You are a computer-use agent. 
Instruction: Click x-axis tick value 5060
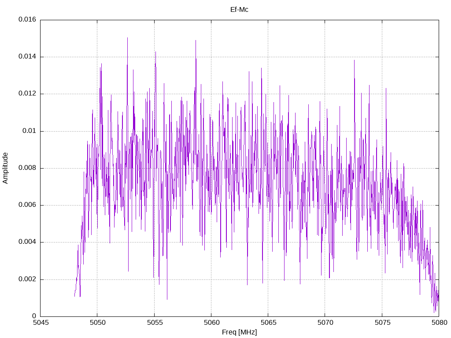click(212, 323)
